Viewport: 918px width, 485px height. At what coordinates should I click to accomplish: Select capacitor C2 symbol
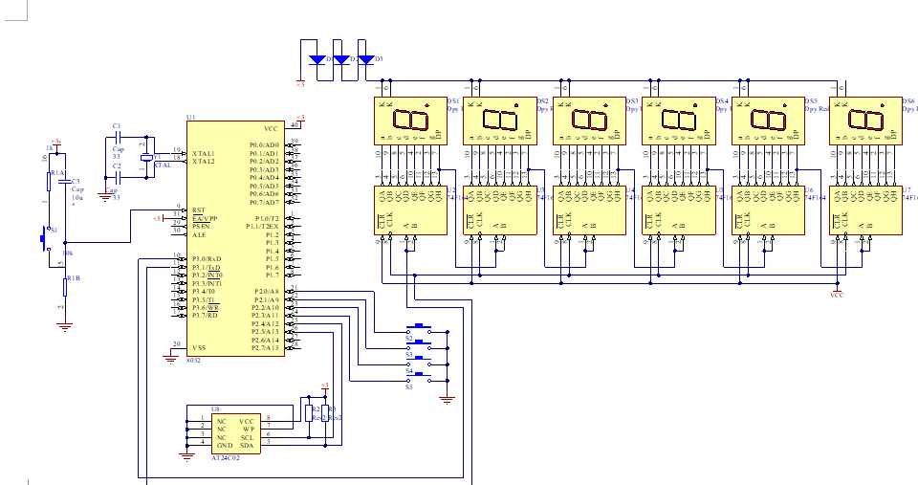point(118,177)
